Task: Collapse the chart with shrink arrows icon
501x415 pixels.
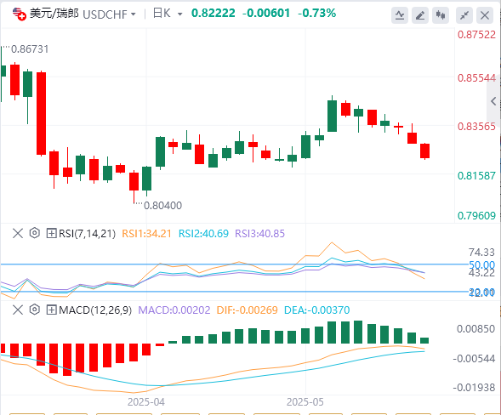Action: click(x=464, y=15)
